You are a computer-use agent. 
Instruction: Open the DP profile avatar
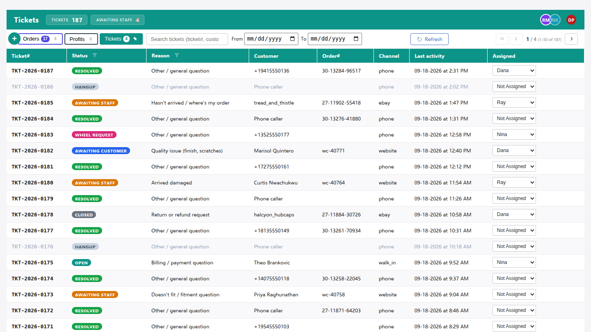point(571,20)
